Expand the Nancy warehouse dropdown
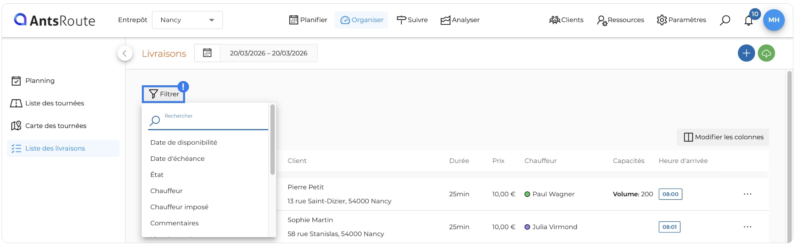This screenshot has height=245, width=795. [187, 20]
